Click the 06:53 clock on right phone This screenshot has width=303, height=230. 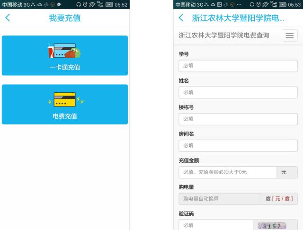click(x=294, y=5)
